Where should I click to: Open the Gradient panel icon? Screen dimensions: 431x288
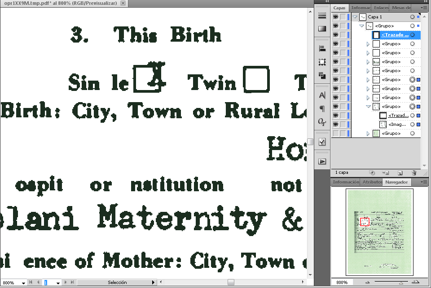click(322, 29)
